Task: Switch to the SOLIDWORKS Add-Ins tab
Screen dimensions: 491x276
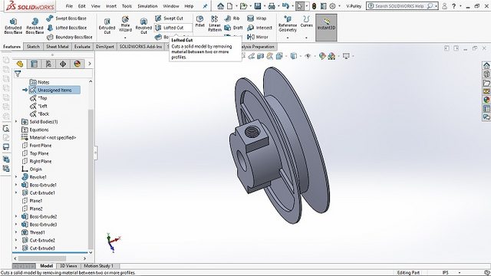Action: point(140,47)
